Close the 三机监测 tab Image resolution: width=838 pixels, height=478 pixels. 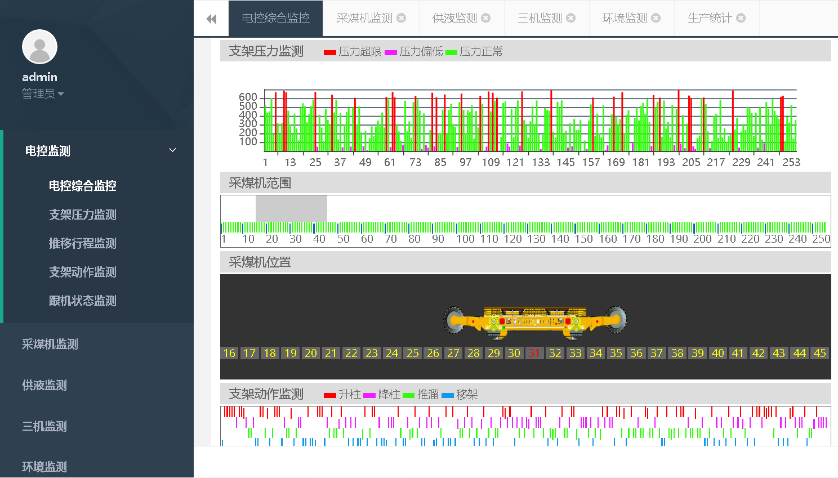click(x=571, y=18)
